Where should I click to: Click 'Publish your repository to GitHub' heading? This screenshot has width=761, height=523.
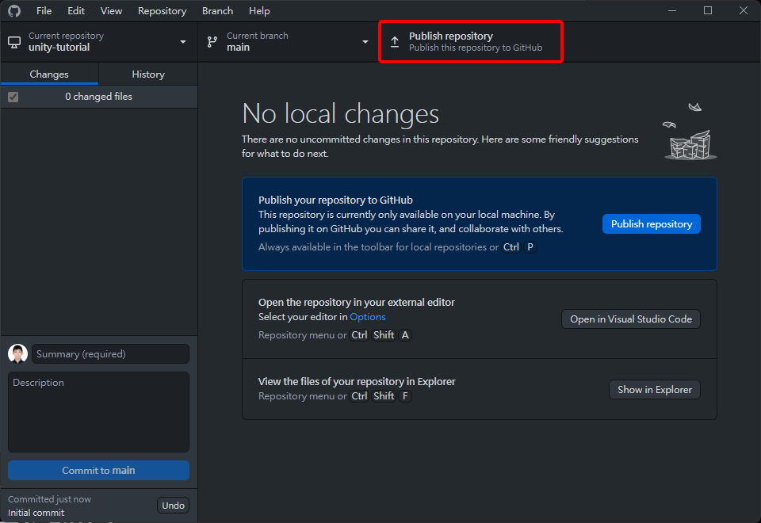[x=335, y=200]
